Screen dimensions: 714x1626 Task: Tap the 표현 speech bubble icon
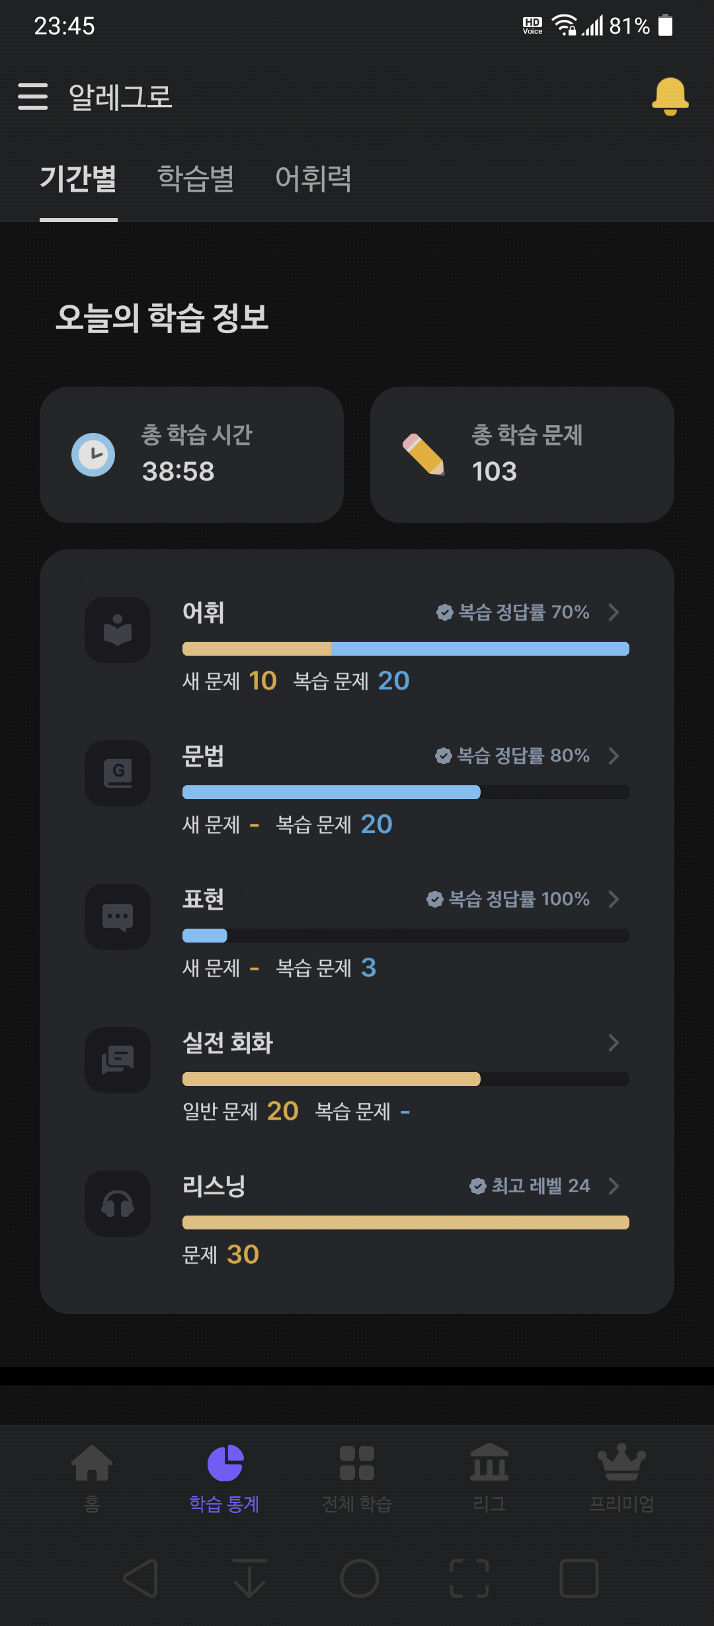tap(118, 917)
